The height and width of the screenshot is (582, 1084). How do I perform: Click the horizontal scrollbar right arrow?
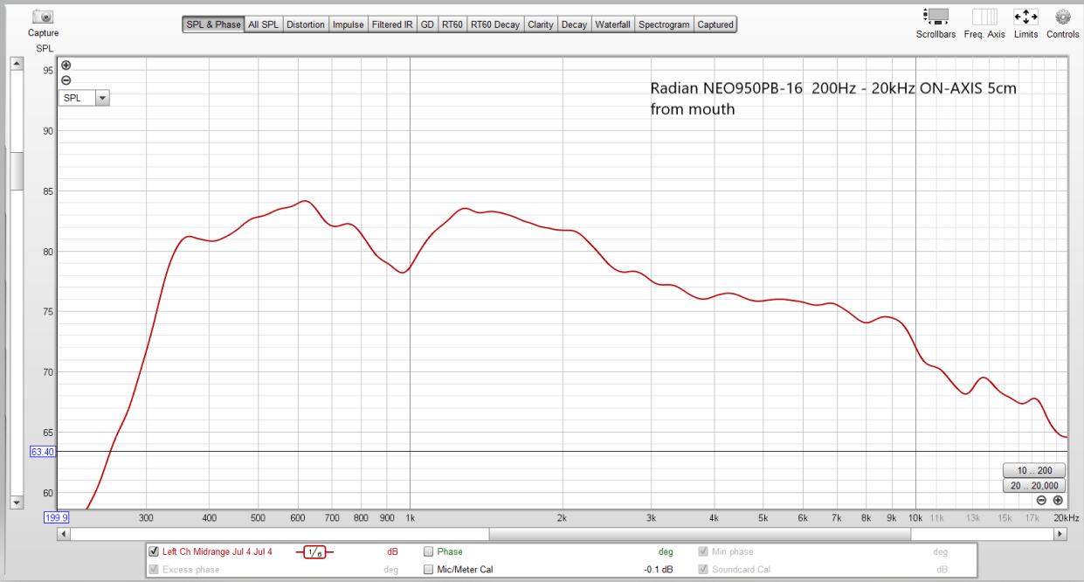pyautogui.click(x=1061, y=534)
